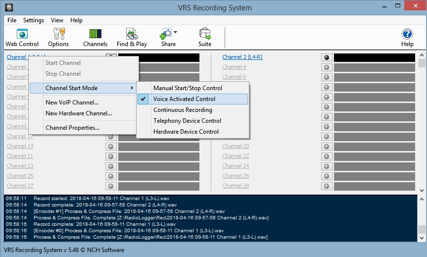Click channel list scrollbar down arrow
This screenshot has width=427, height=257.
[x=422, y=191]
